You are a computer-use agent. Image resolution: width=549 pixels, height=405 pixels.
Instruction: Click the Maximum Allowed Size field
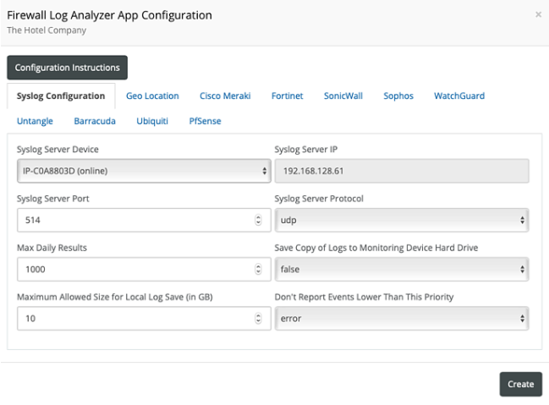pyautogui.click(x=144, y=319)
